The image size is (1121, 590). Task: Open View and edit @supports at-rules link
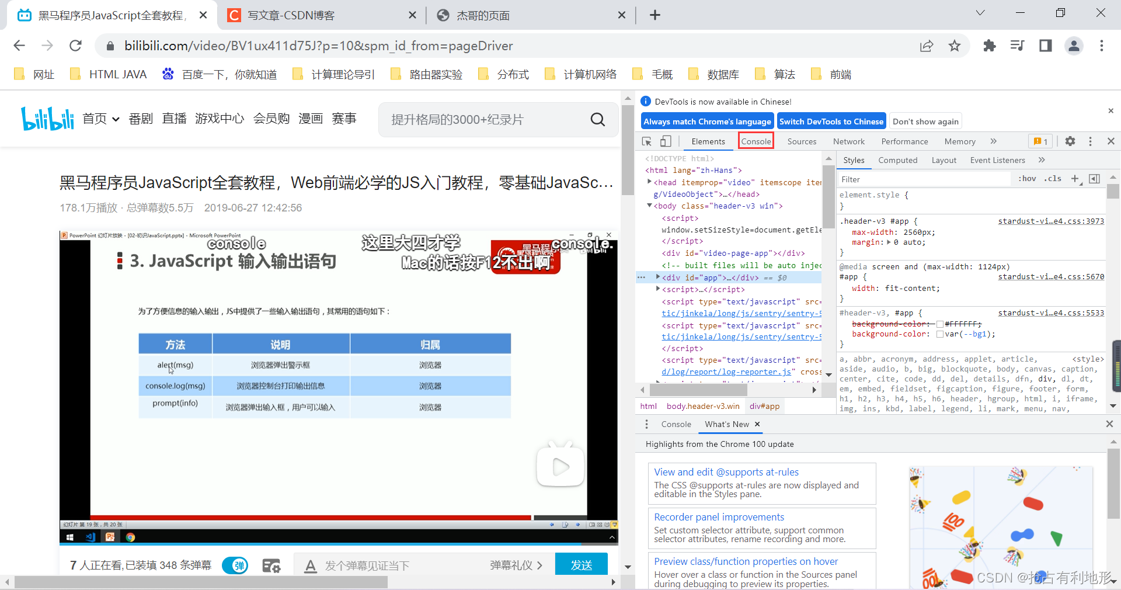(x=726, y=472)
